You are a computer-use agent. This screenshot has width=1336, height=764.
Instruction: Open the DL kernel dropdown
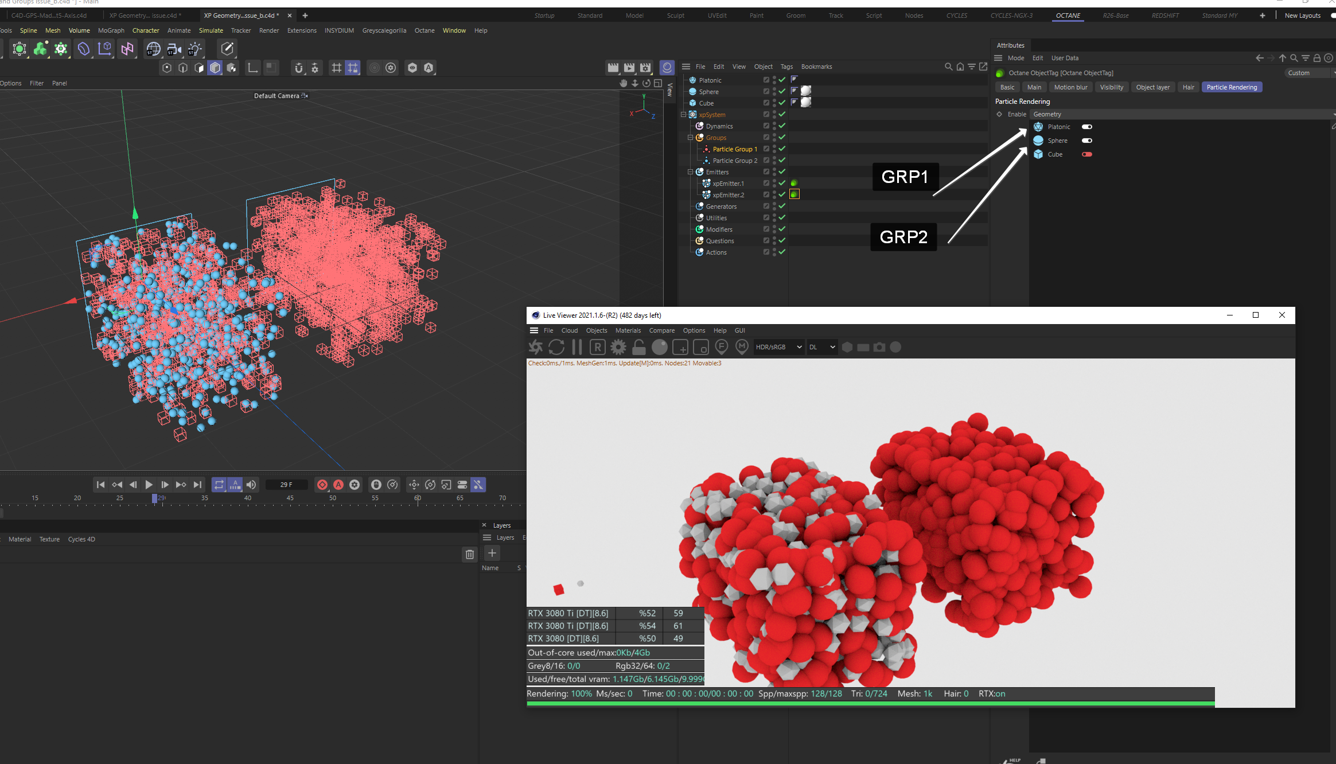click(821, 347)
